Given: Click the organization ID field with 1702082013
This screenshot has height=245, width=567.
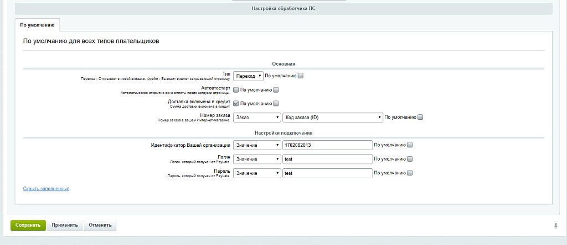Looking at the screenshot, I should pyautogui.click(x=327, y=145).
